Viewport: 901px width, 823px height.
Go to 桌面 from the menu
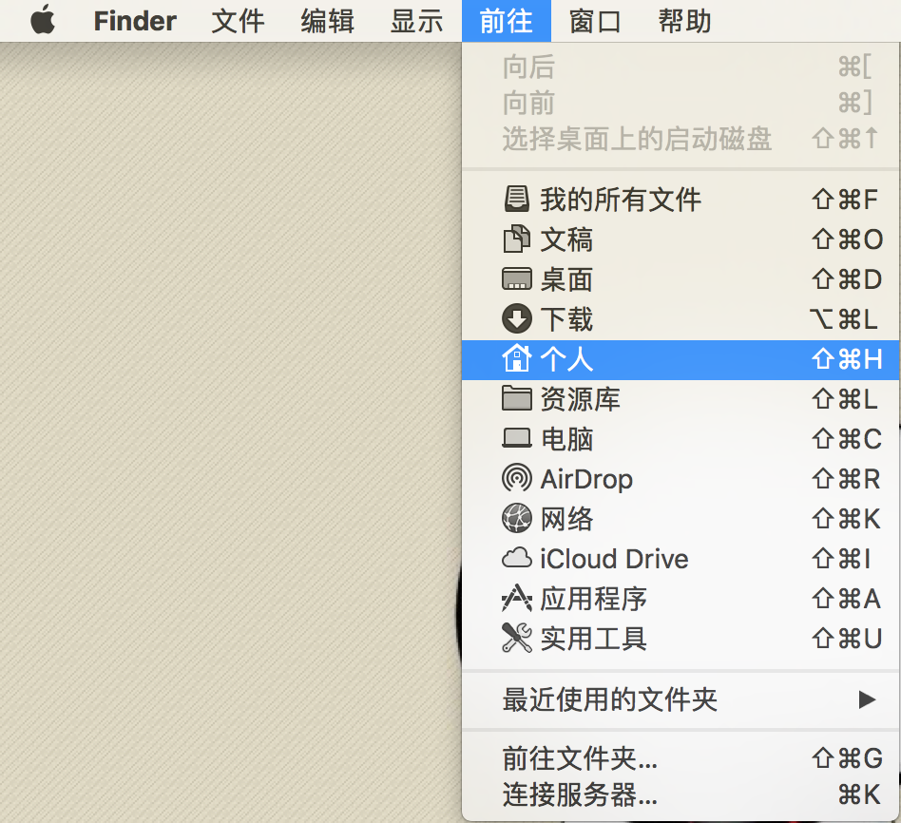pos(681,278)
